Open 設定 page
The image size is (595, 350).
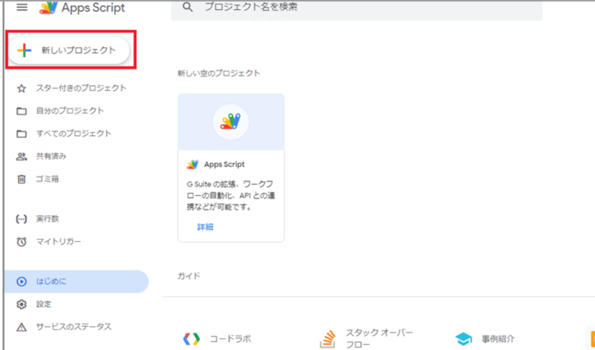click(44, 304)
